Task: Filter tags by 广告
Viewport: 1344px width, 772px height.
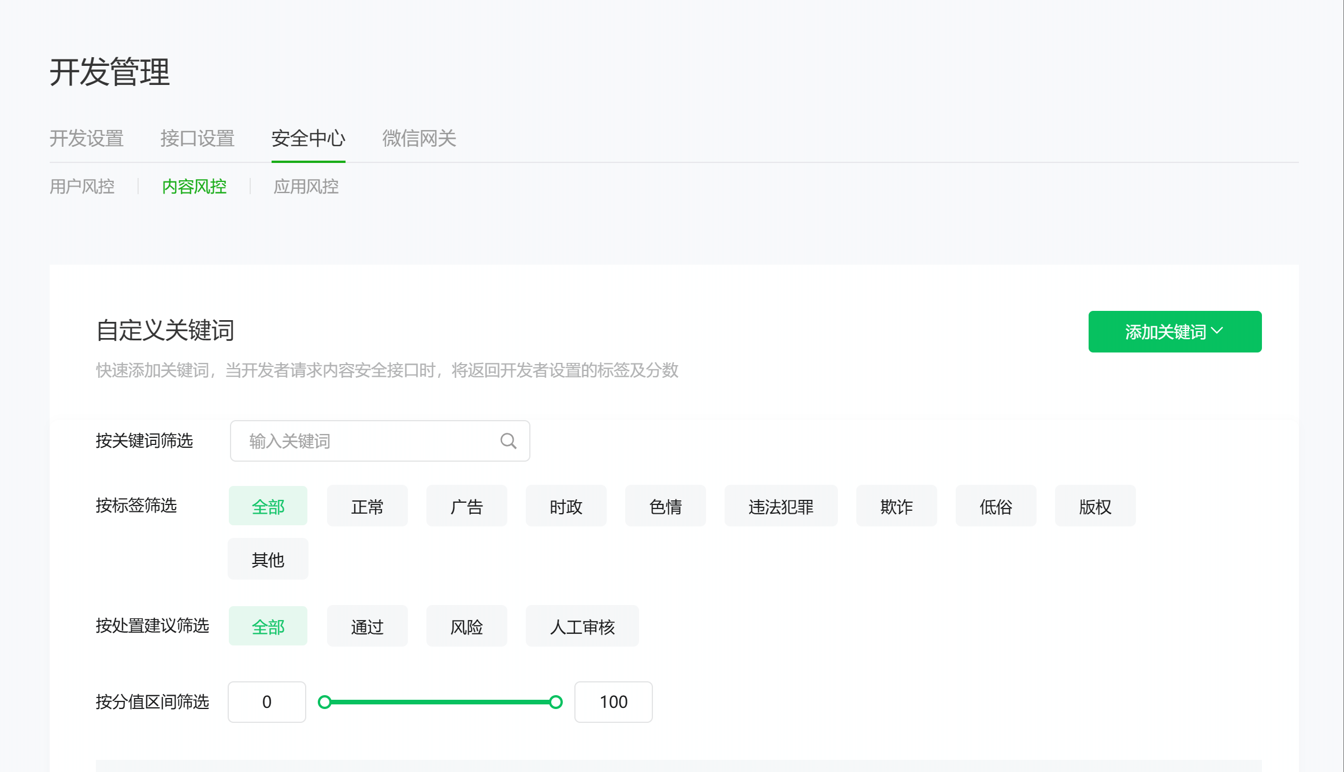Action: [466, 506]
